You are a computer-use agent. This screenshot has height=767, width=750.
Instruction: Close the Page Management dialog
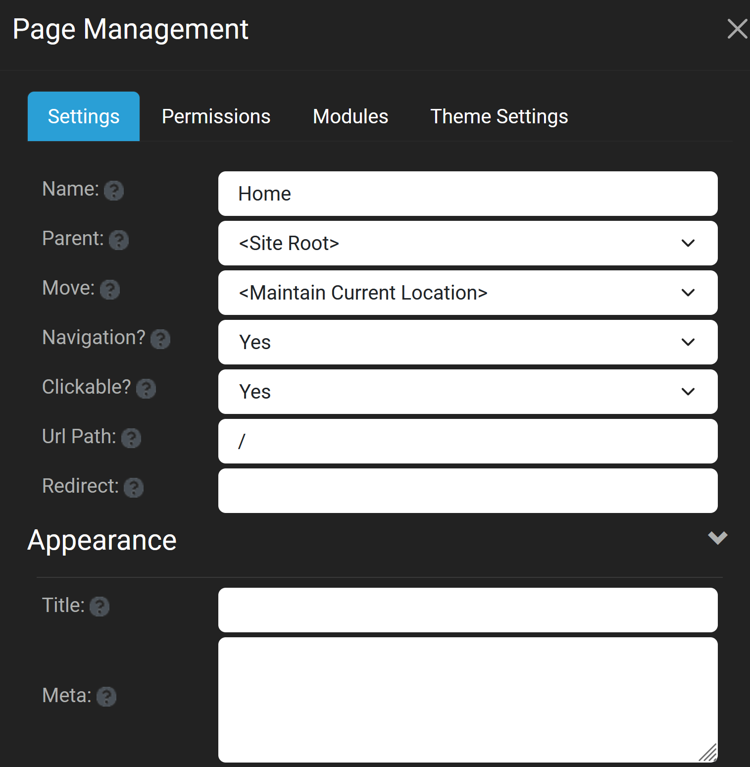coord(737,29)
